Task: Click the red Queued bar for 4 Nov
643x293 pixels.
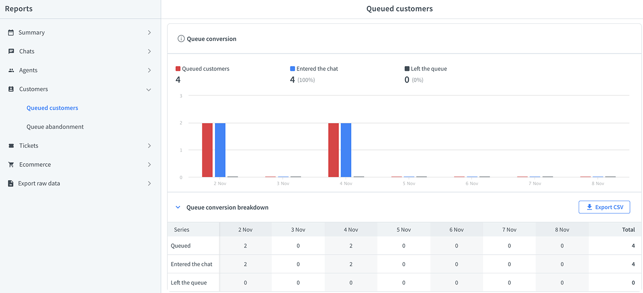Action: coord(334,150)
